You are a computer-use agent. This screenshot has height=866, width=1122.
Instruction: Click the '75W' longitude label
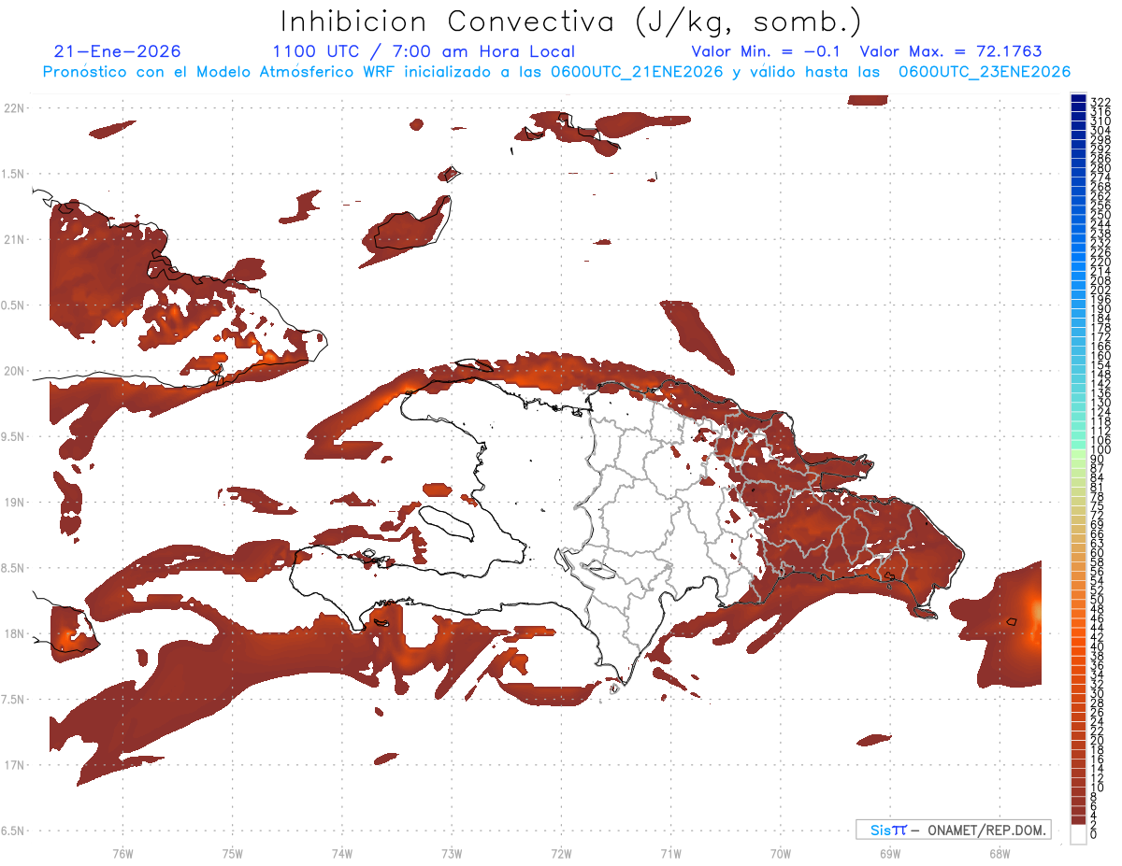(232, 853)
